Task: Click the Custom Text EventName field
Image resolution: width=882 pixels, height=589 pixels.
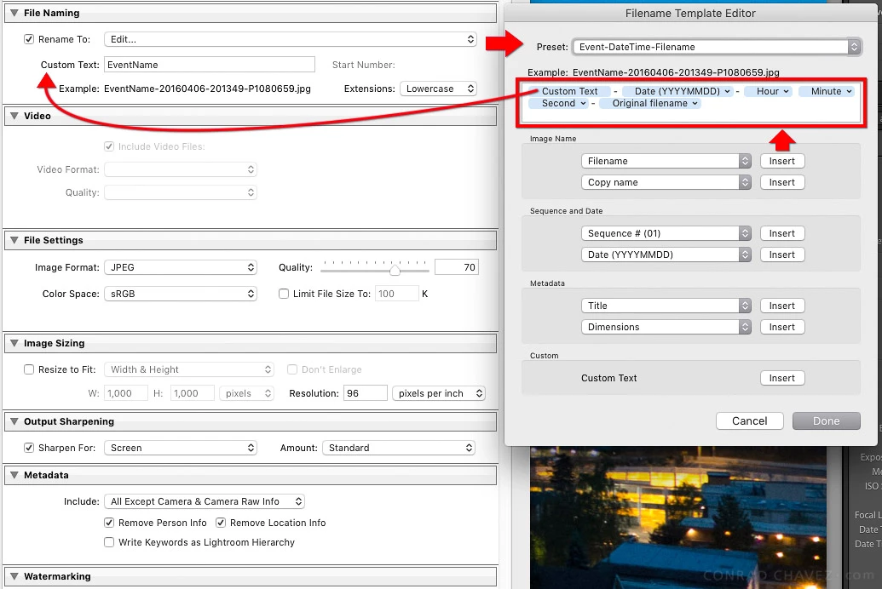Action: (210, 65)
